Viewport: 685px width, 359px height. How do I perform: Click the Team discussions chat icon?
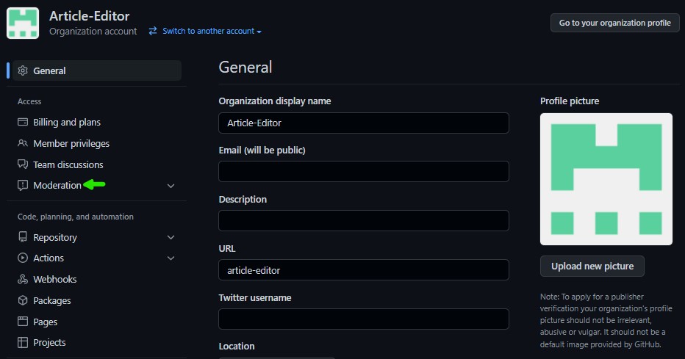[23, 164]
